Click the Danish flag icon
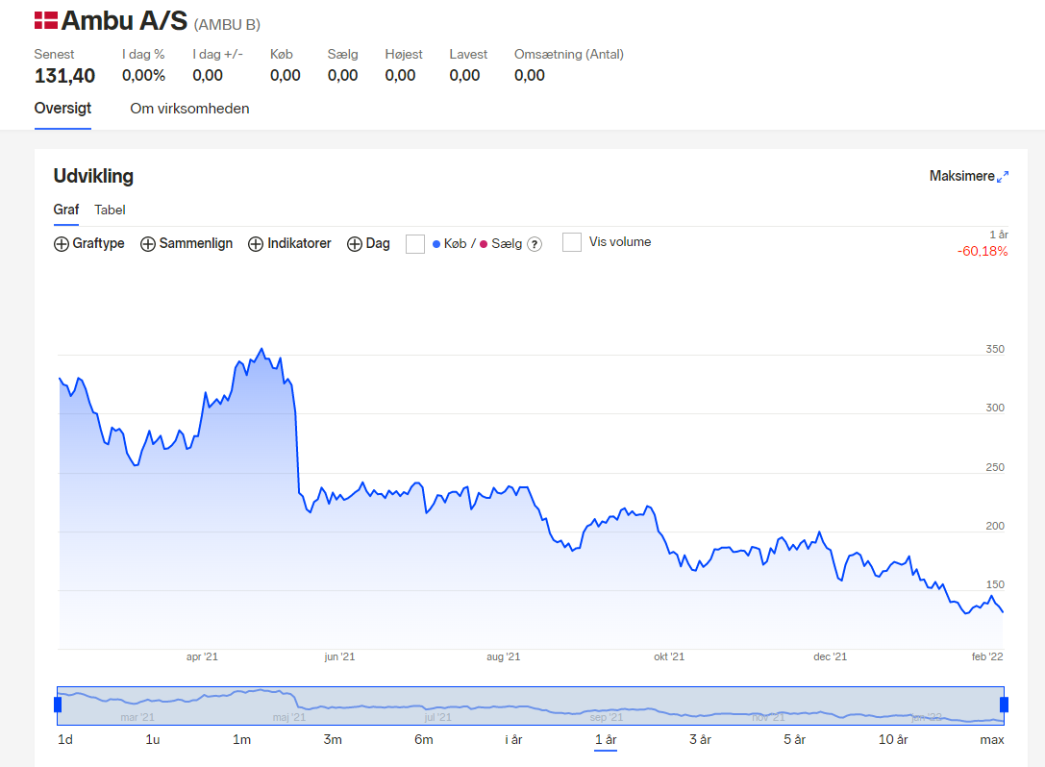The image size is (1045, 767). click(x=46, y=20)
